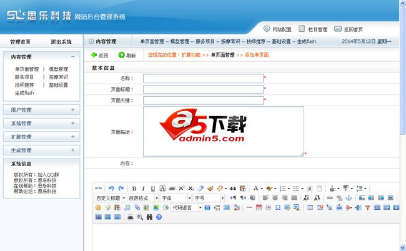Viewport: 406px width, 251px height.
Task: Toggle strikethrough with the ABC icon
Action: (x=172, y=189)
